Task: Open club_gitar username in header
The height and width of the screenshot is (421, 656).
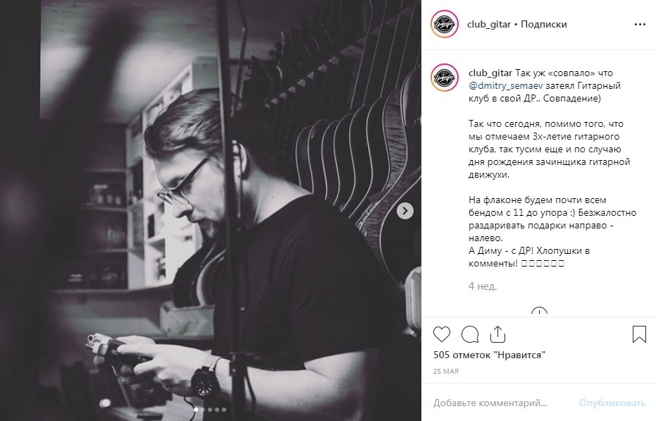Action: [489, 24]
